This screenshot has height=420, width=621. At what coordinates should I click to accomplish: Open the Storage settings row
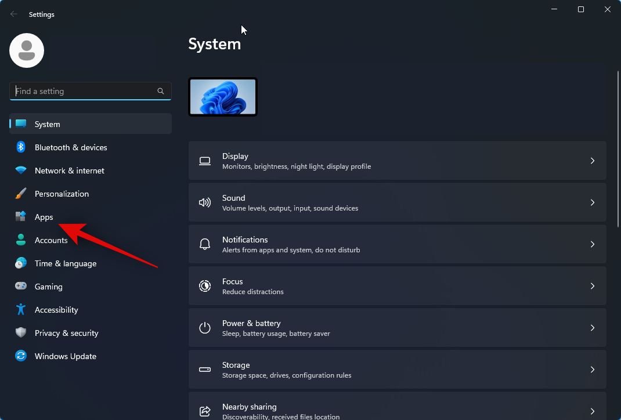tap(397, 370)
